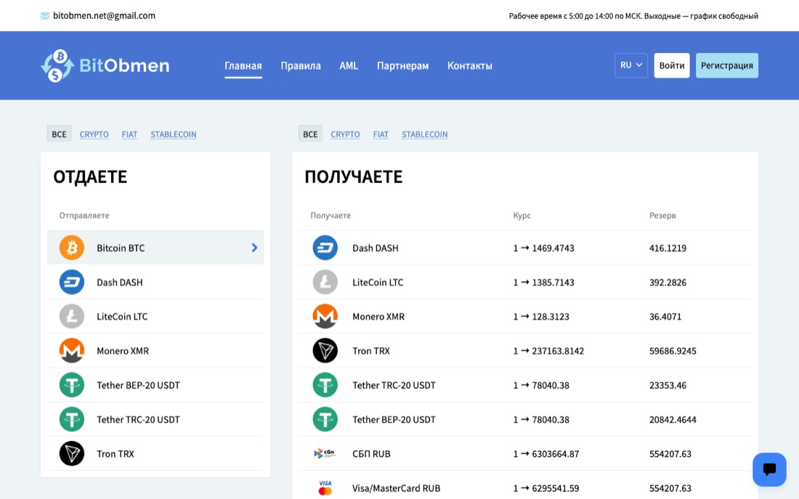The width and height of the screenshot is (799, 499).
Task: Click the Войти button
Action: click(x=672, y=65)
